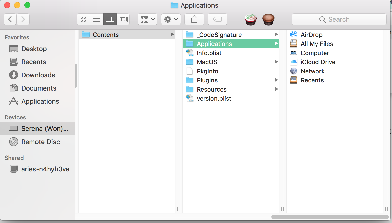
Task: Click the Applications folder icon in title bar
Action: tap(174, 5)
